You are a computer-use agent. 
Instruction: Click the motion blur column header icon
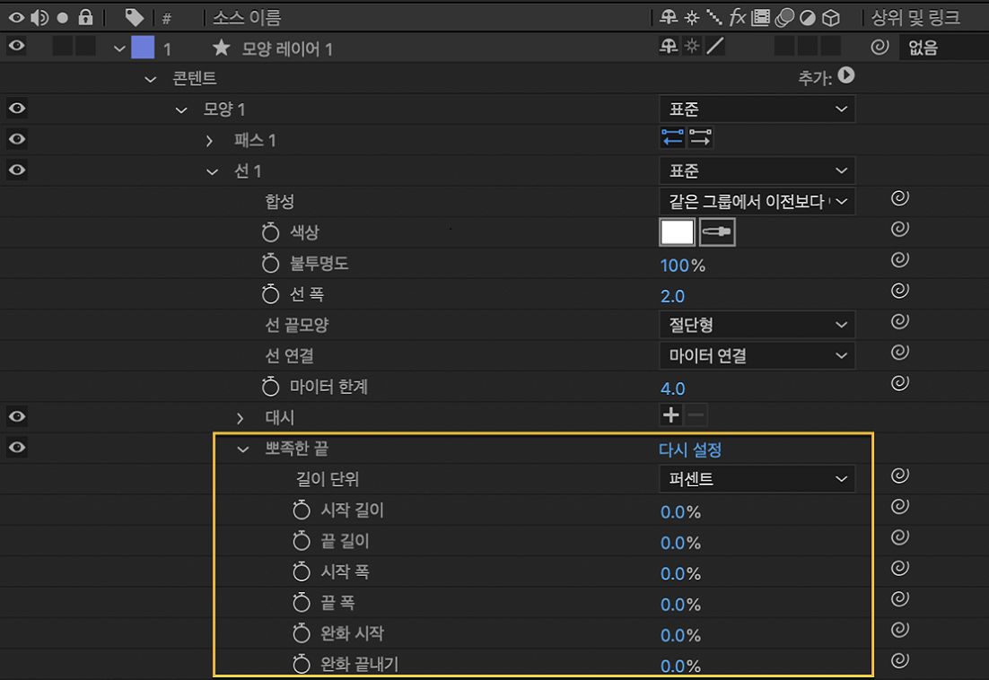[x=786, y=17]
